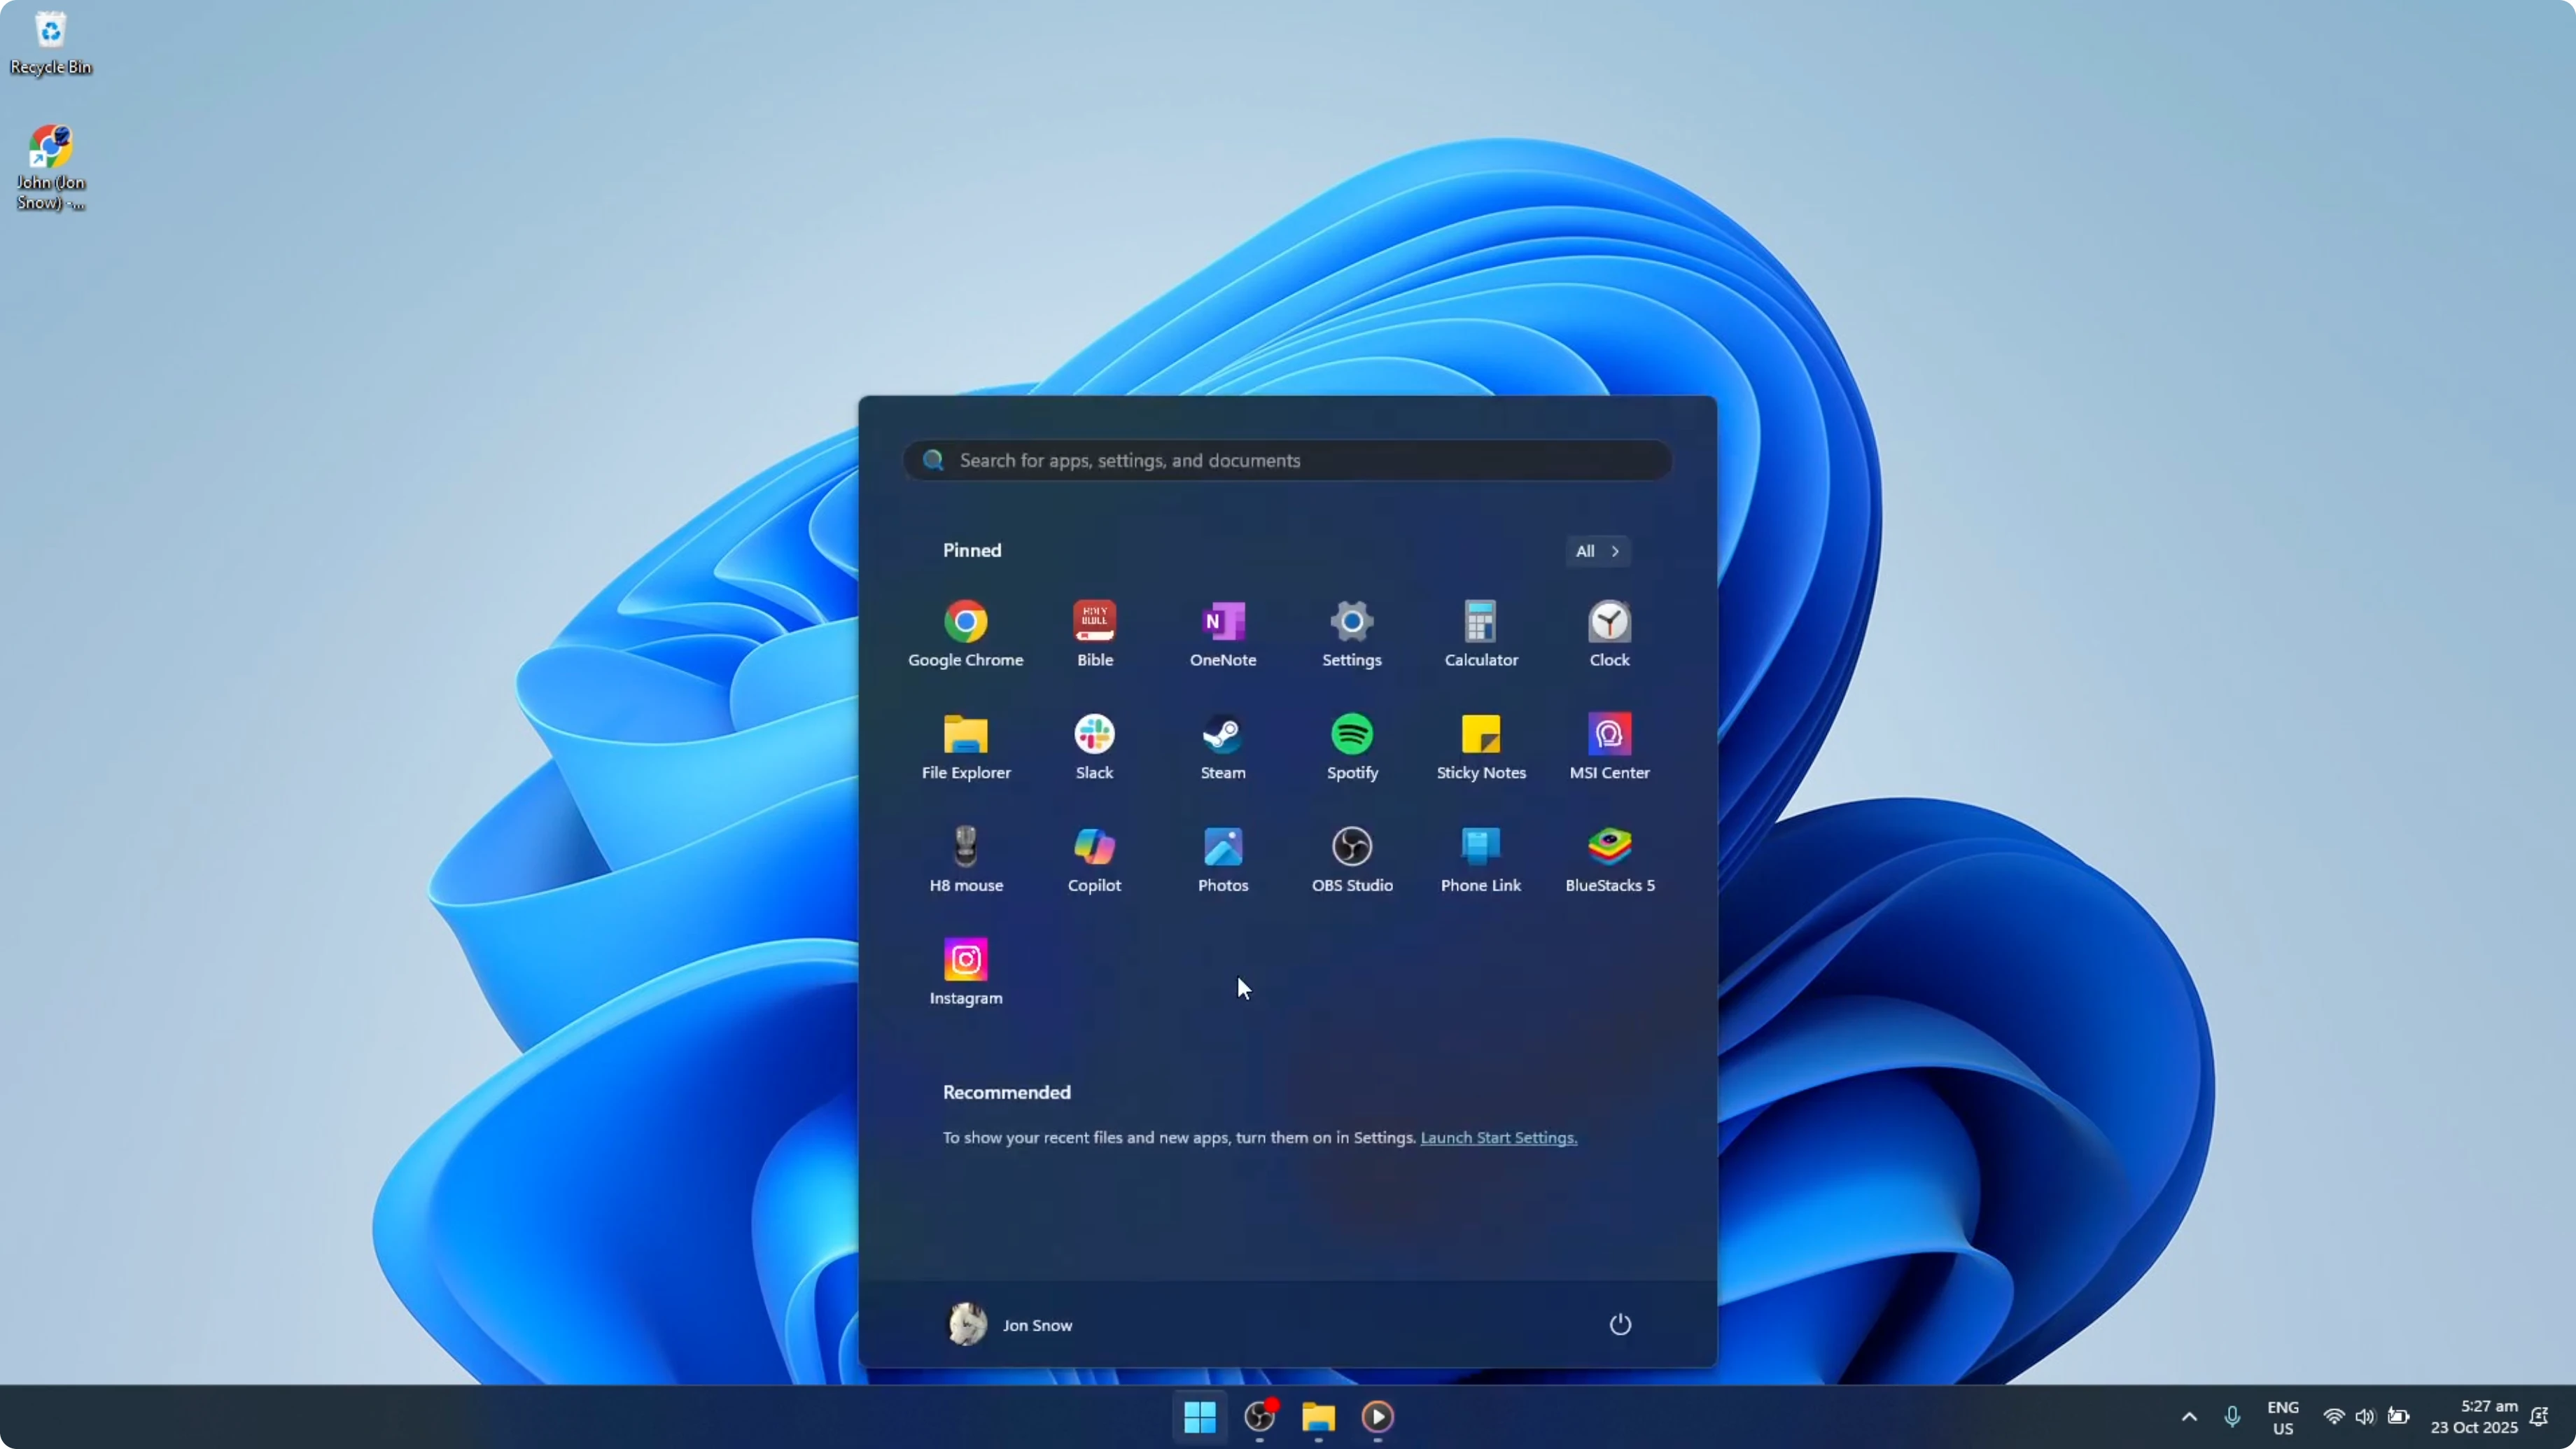2576x1449 pixels.
Task: Launch OBS Studio from pinned apps
Action: [x=1351, y=860]
